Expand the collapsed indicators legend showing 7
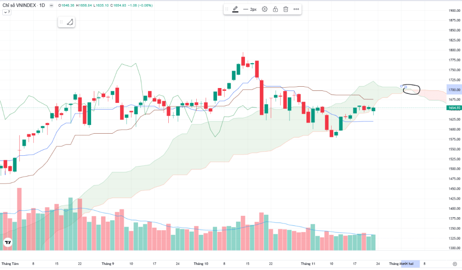 (7, 12)
